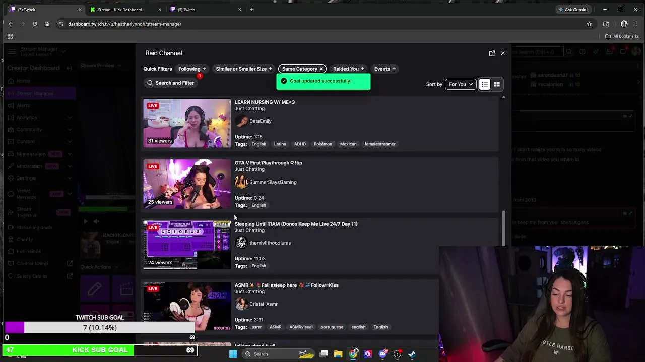This screenshot has width=645, height=362.
Task: Click Just Chatting under Cristal_Asmr
Action: click(249, 291)
